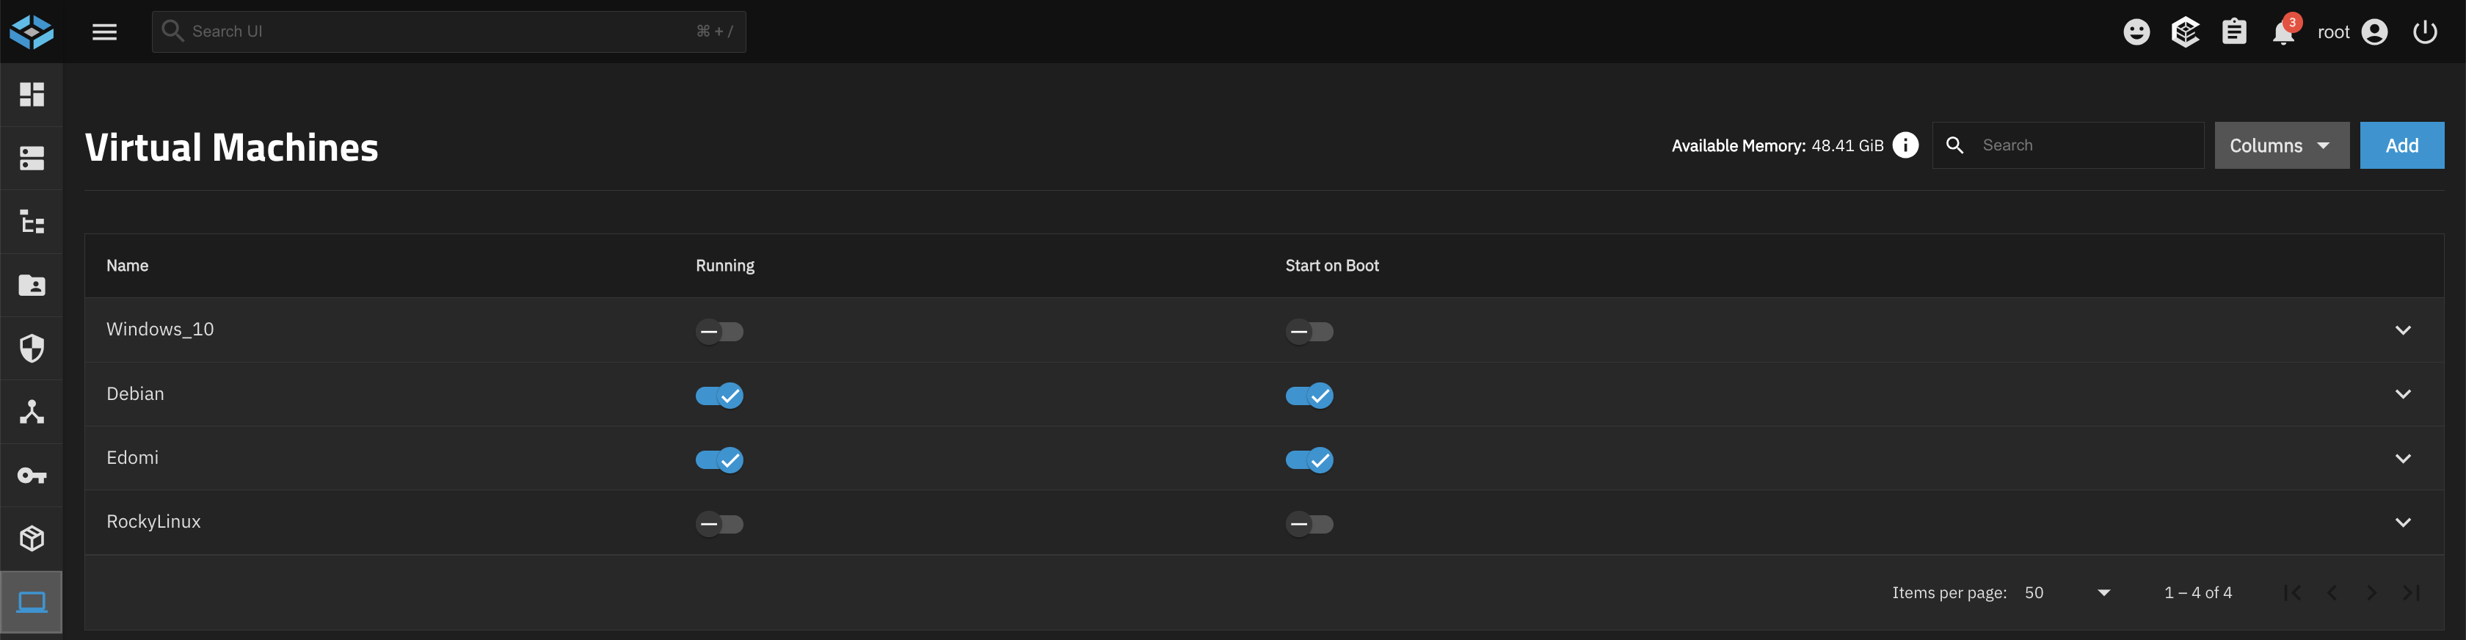The image size is (2466, 640).
Task: Toggle the hamburger side menu
Action: point(104,32)
